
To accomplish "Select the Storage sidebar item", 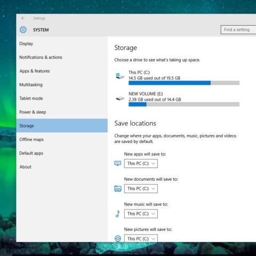I will tap(62, 126).
